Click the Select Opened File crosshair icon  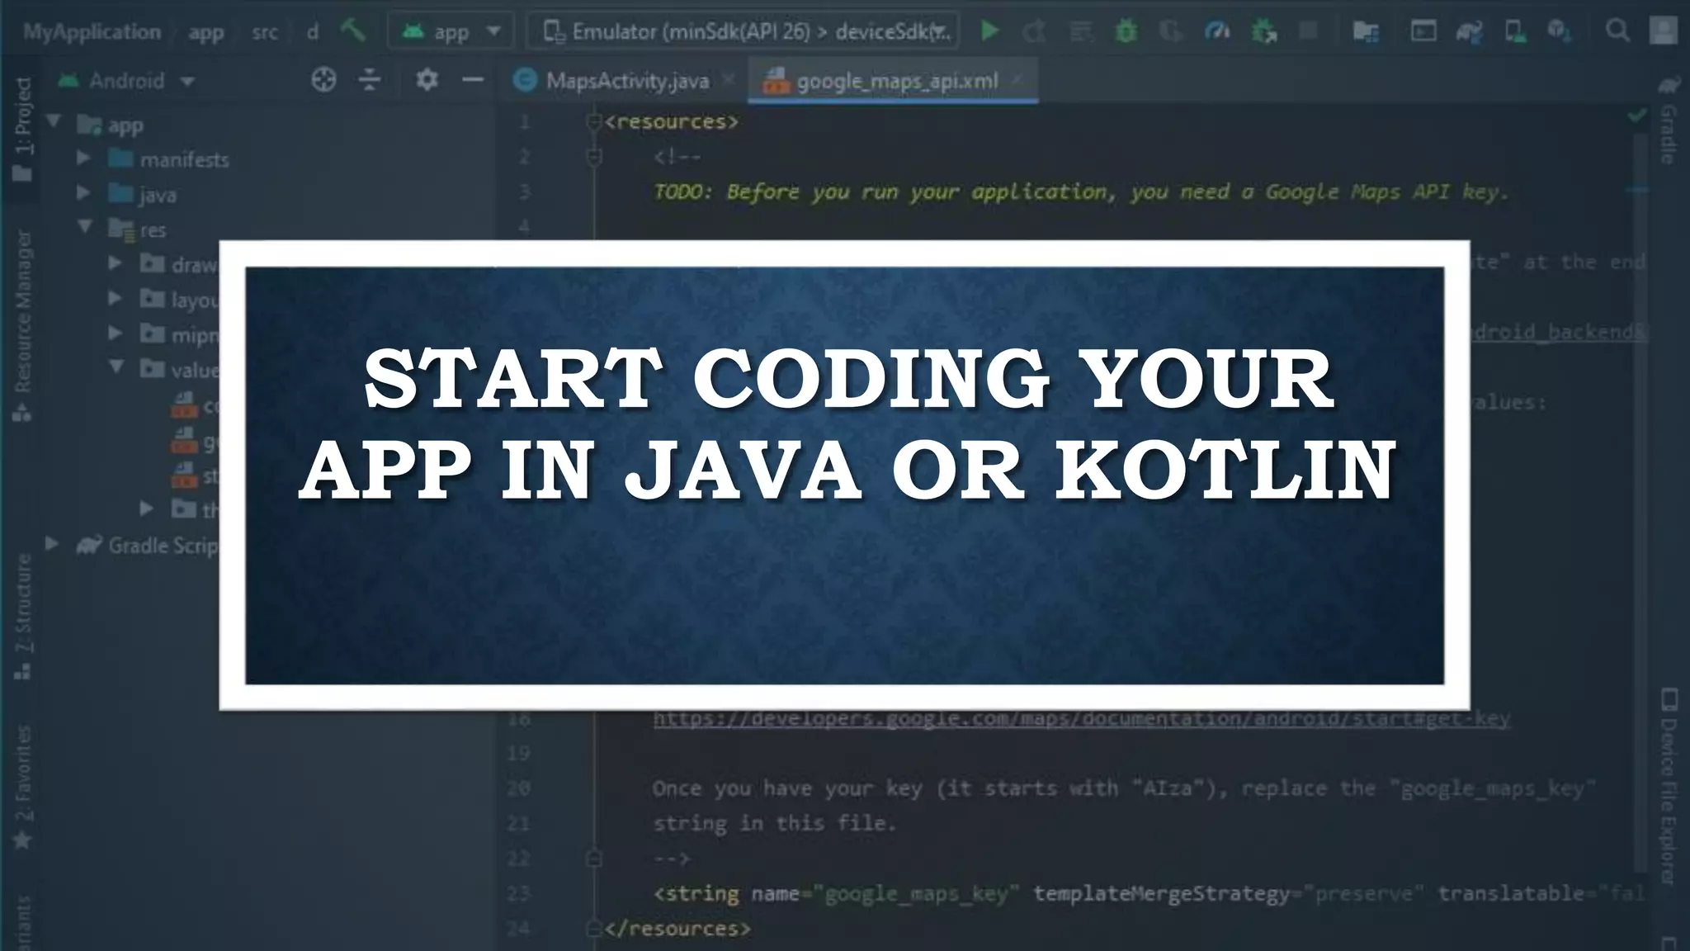[323, 80]
